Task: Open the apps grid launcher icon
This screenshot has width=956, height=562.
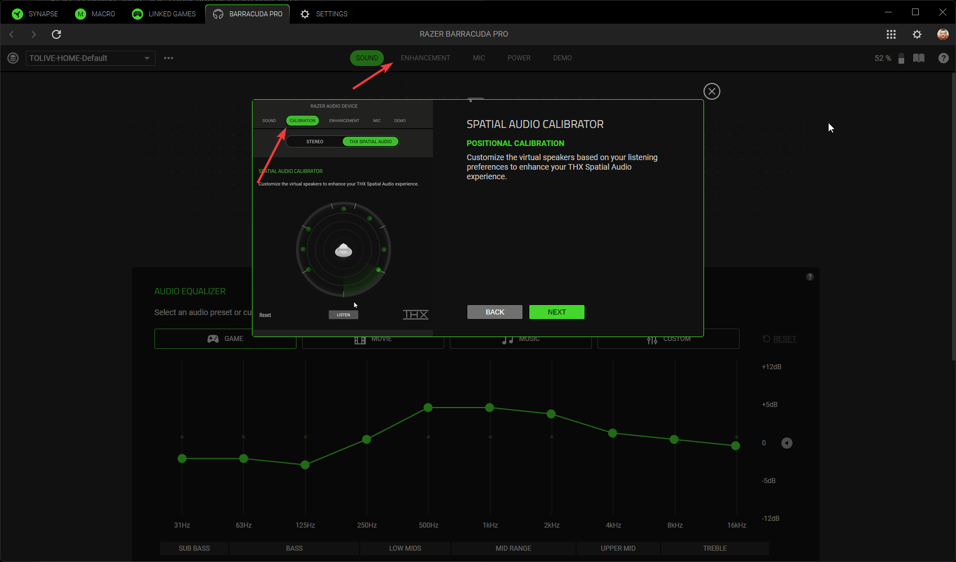Action: 891,34
